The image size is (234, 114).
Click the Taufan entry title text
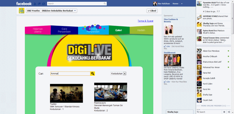53,104
